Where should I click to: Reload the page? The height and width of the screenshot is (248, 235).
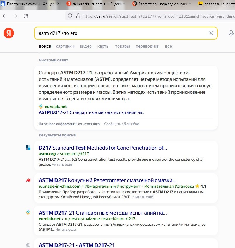tap(26, 16)
